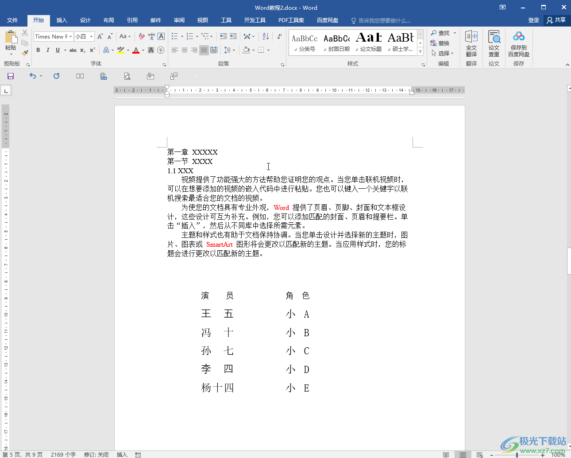Screen dimensions: 571x458
Task: Apply yellow text highlight color
Action: click(121, 50)
